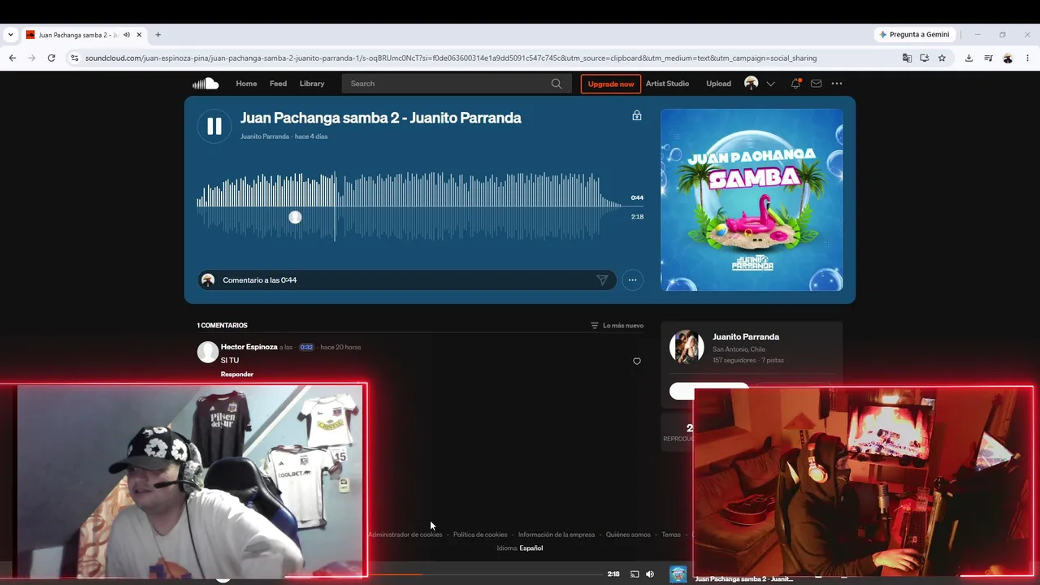This screenshot has height=585, width=1040.
Task: Open the Juan Pachanga Samba cover artwork
Action: point(752,200)
